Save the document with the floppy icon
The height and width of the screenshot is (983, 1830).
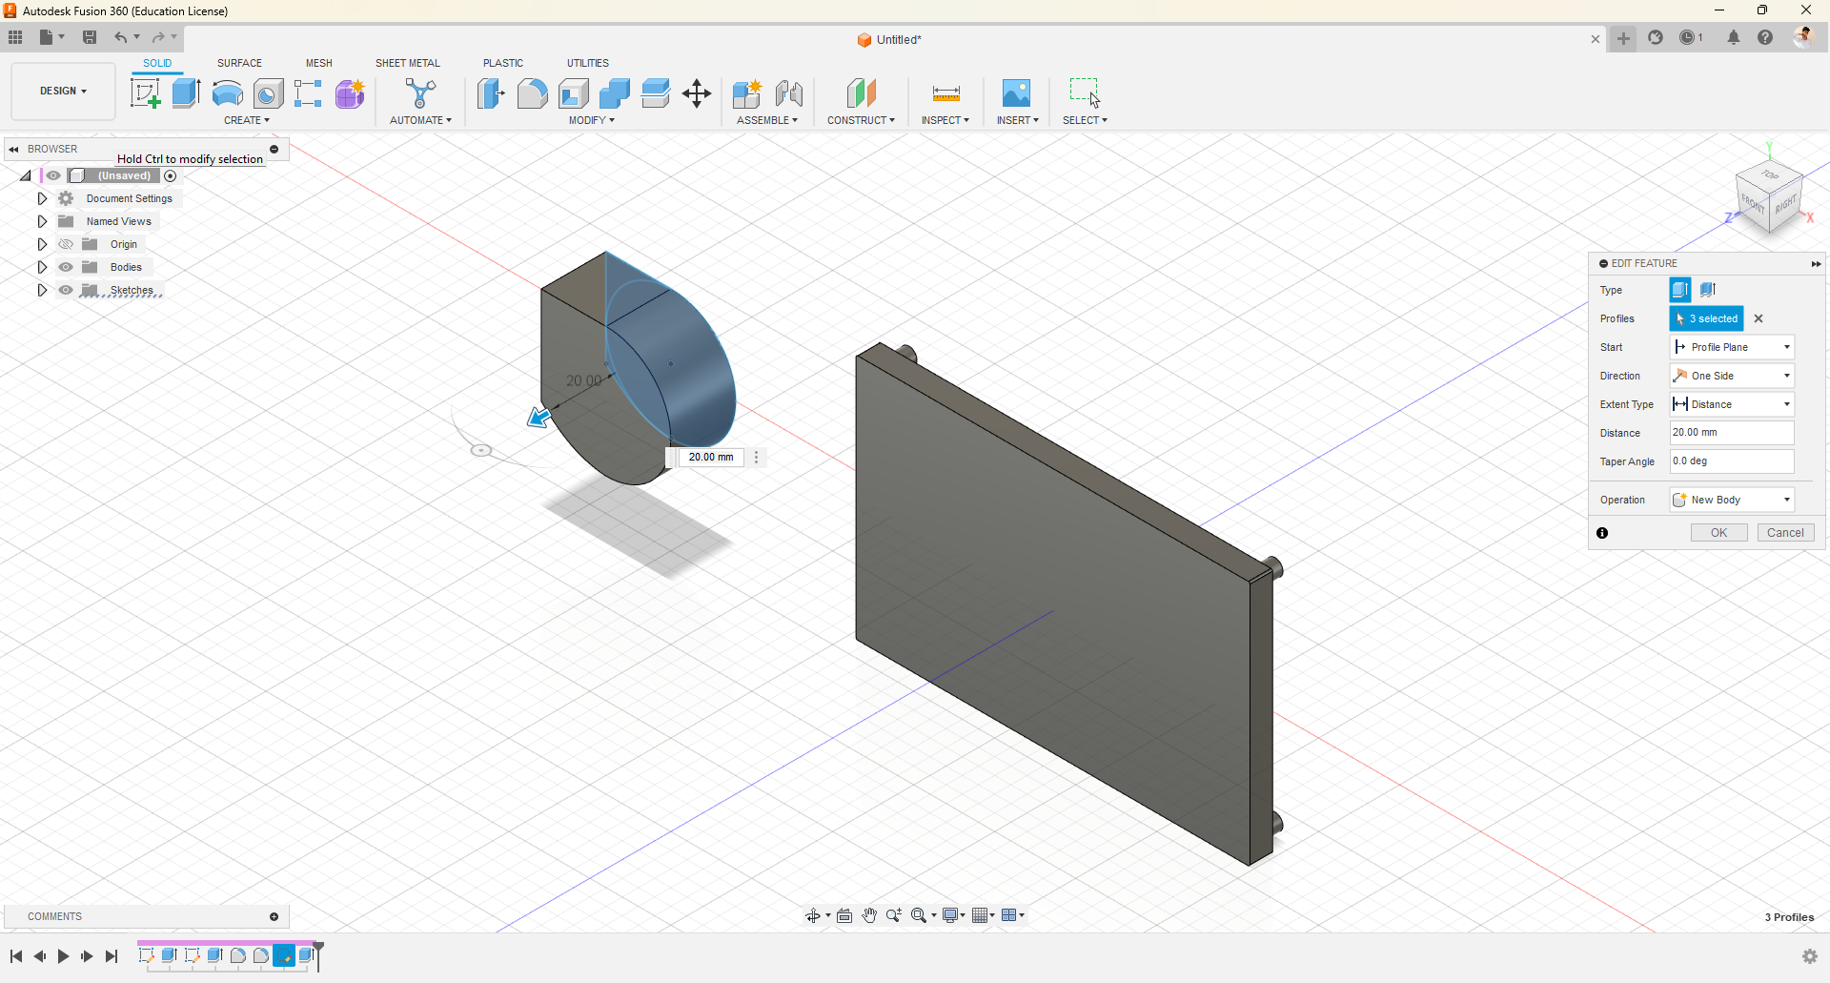click(x=90, y=37)
